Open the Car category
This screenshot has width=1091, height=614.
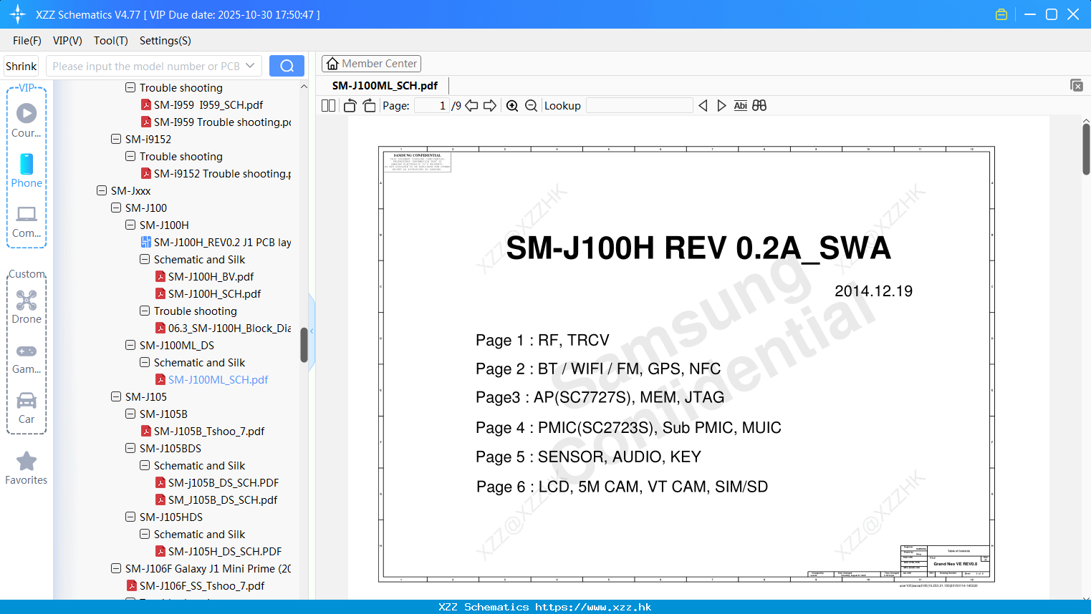(27, 407)
